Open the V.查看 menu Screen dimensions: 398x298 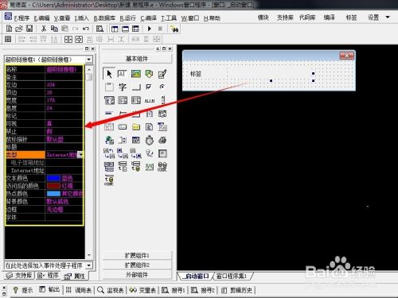62,18
